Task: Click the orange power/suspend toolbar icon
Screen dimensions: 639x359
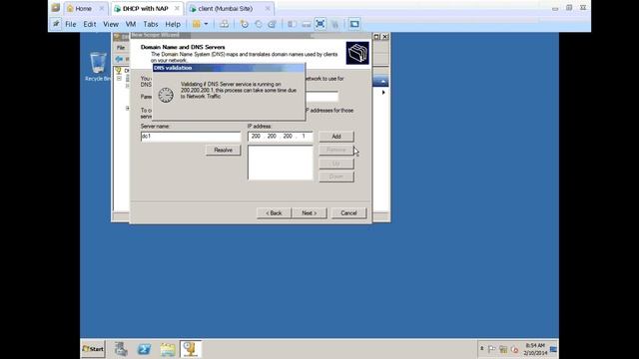Action: [x=197, y=24]
